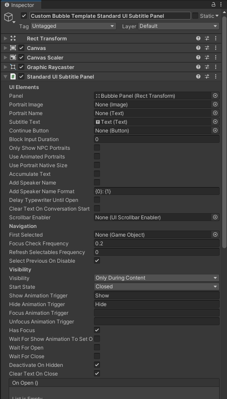Click the Inspector lock icon
Screen dimensions: 227x399
(x=214, y=5)
